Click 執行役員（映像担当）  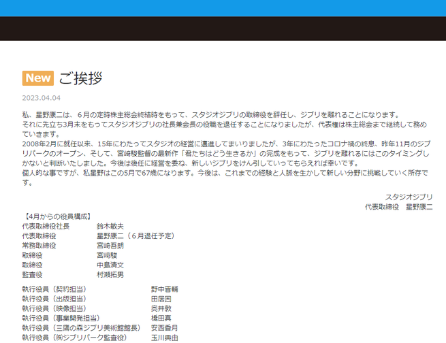point(54,308)
